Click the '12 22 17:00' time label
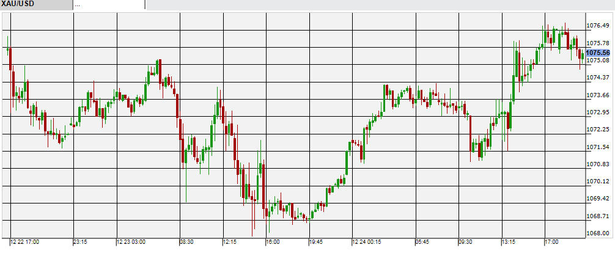 coord(24,242)
